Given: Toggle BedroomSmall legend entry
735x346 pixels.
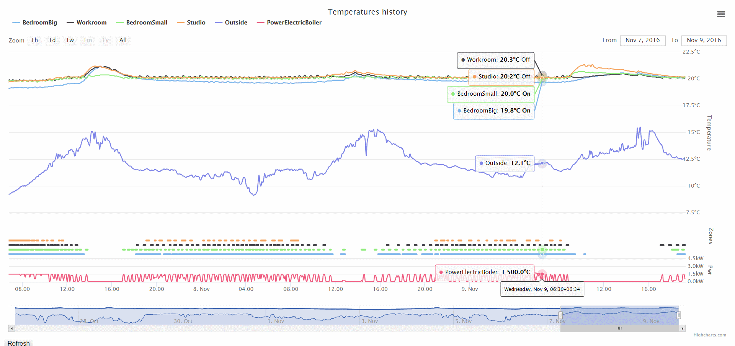Looking at the screenshot, I should pyautogui.click(x=142, y=23).
